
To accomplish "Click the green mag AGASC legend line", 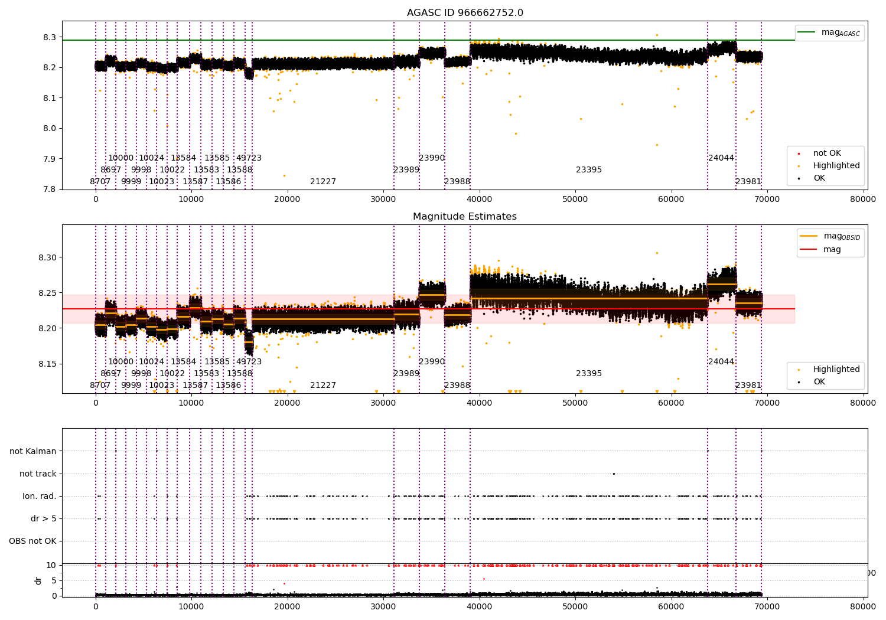I will 806,32.
